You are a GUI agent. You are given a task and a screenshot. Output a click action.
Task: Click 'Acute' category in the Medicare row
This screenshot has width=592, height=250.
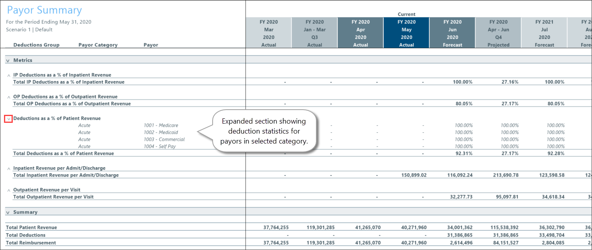coord(84,125)
